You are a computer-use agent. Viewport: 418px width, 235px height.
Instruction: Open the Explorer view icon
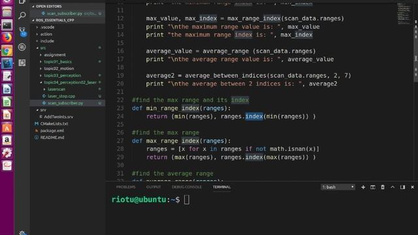(22, 2)
